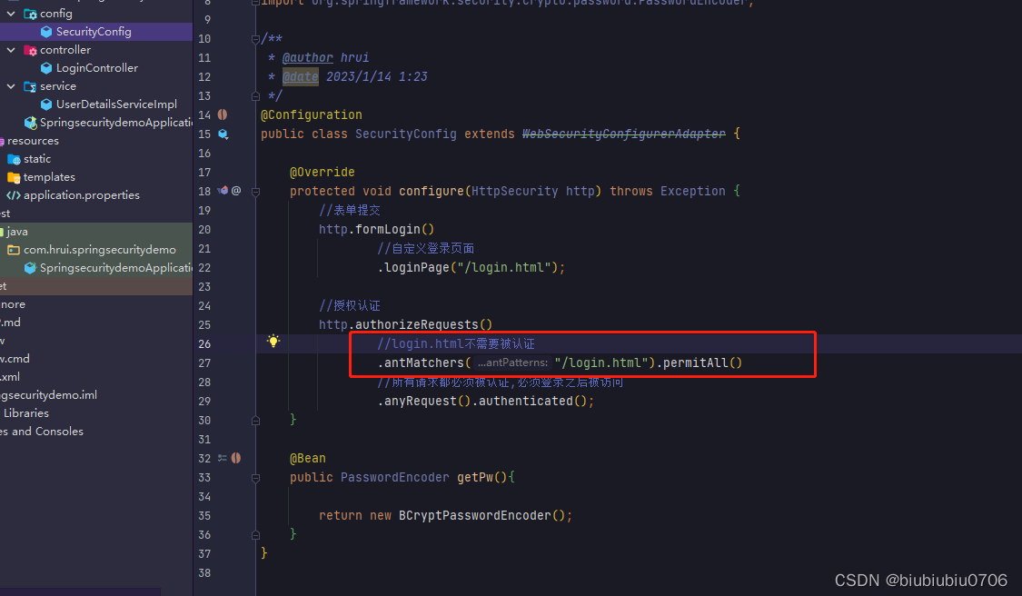Click the fold end marker on line 13

click(x=255, y=96)
